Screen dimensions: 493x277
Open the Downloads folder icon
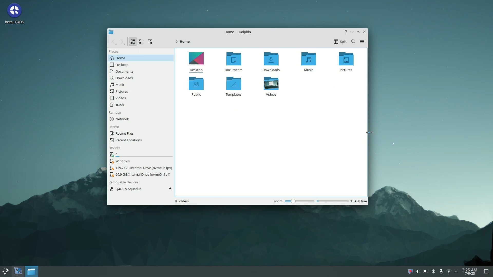(271, 59)
